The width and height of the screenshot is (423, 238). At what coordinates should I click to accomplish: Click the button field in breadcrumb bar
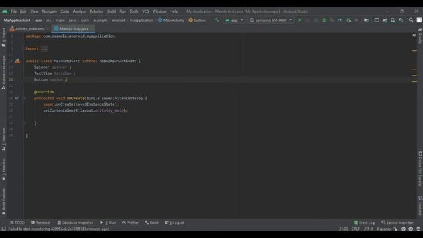tap(197, 20)
